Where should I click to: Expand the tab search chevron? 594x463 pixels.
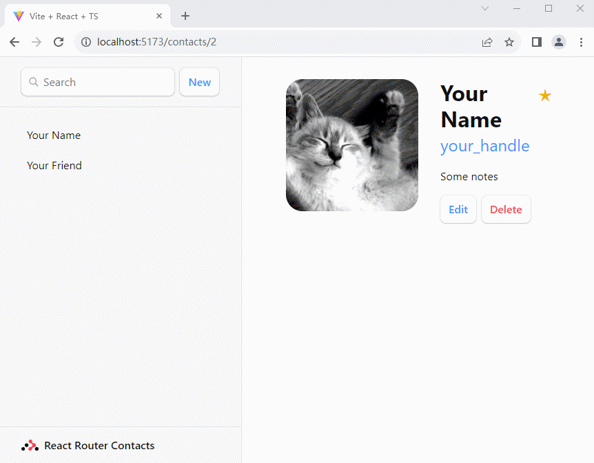(x=485, y=8)
